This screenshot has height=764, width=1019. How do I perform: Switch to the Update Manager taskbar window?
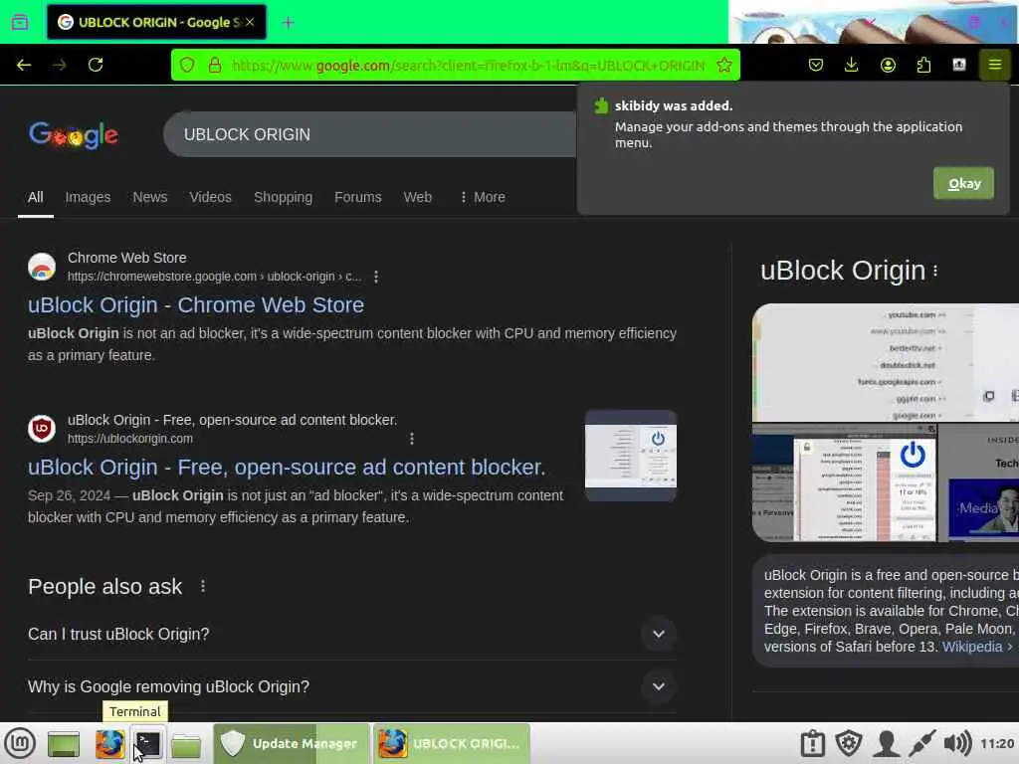(x=292, y=743)
